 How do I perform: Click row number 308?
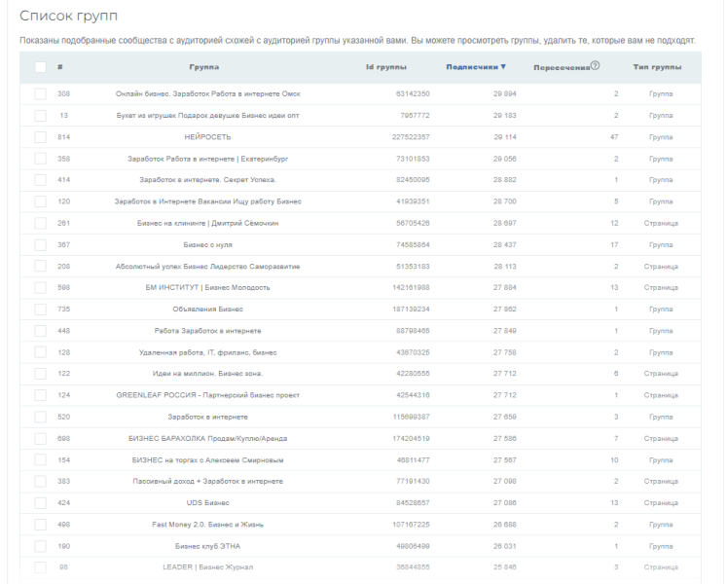click(x=63, y=93)
